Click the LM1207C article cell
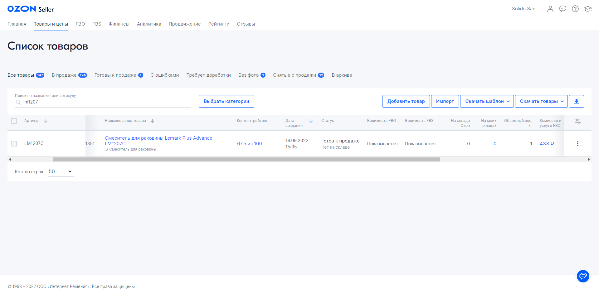The width and height of the screenshot is (599, 298). click(34, 143)
